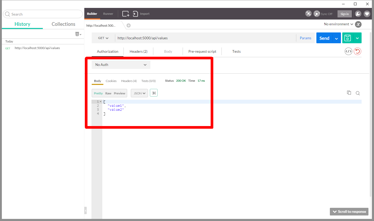Click the request URL input field

point(205,38)
